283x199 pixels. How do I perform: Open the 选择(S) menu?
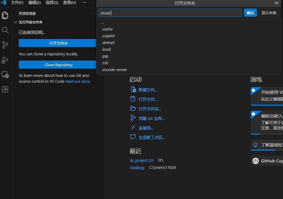[52, 3]
